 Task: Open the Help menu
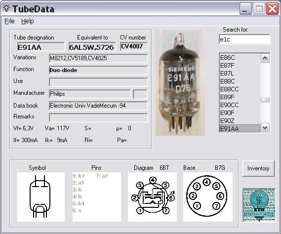pos(28,21)
